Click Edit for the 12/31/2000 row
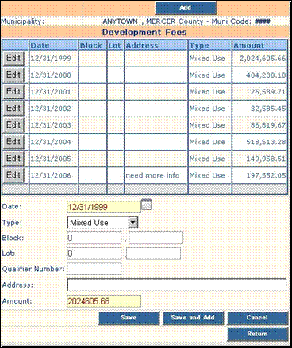The width and height of the screenshot is (292, 348). [x=13, y=75]
